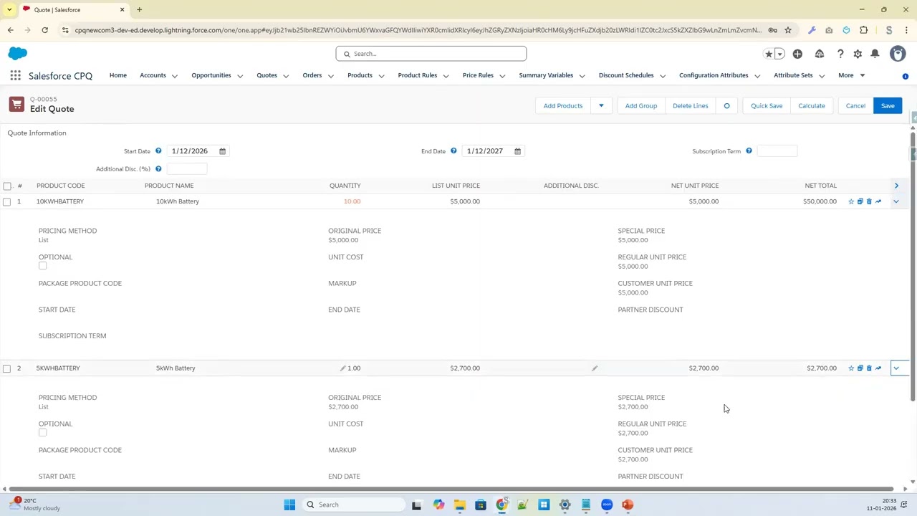Open the More navigation dropdown
Image resolution: width=917 pixels, height=516 pixels.
[x=853, y=75]
